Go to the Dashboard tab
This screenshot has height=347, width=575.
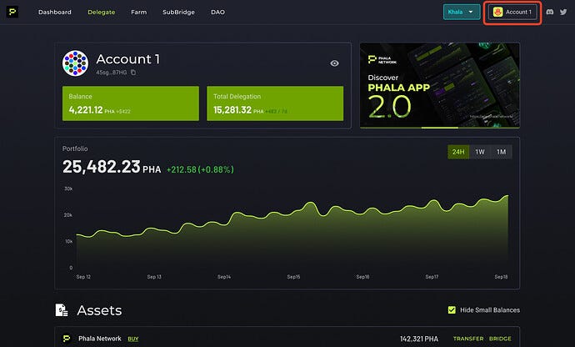(x=55, y=13)
